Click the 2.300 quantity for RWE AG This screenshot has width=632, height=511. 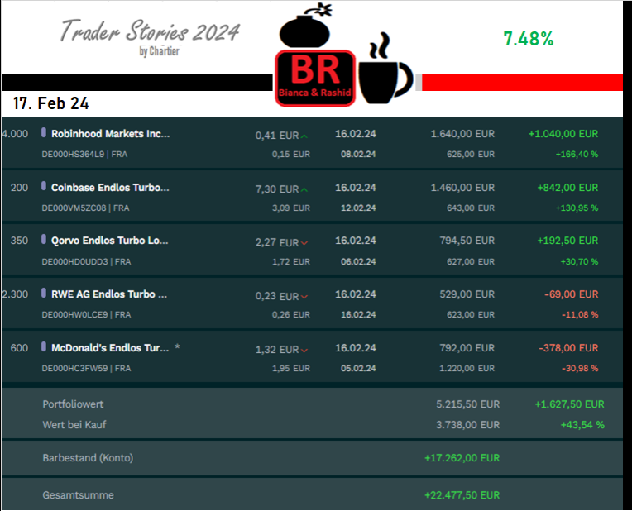[15, 294]
